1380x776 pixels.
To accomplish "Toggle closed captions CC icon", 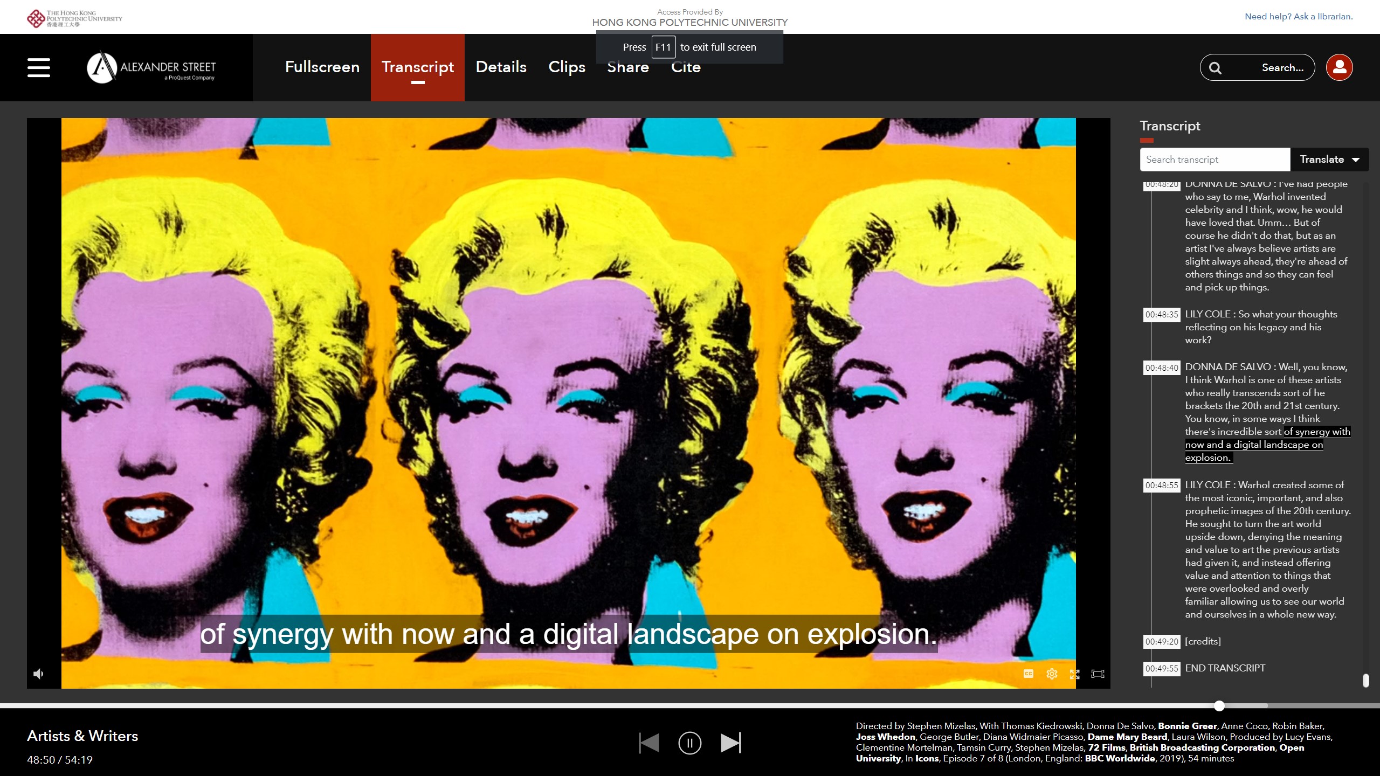I will tap(1029, 674).
